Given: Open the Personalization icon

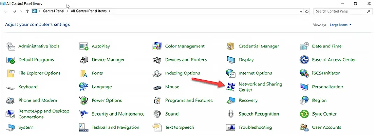Looking at the screenshot, I should tap(304, 87).
